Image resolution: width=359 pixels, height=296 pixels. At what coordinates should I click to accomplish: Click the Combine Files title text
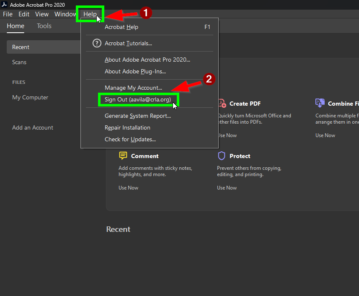(x=343, y=104)
